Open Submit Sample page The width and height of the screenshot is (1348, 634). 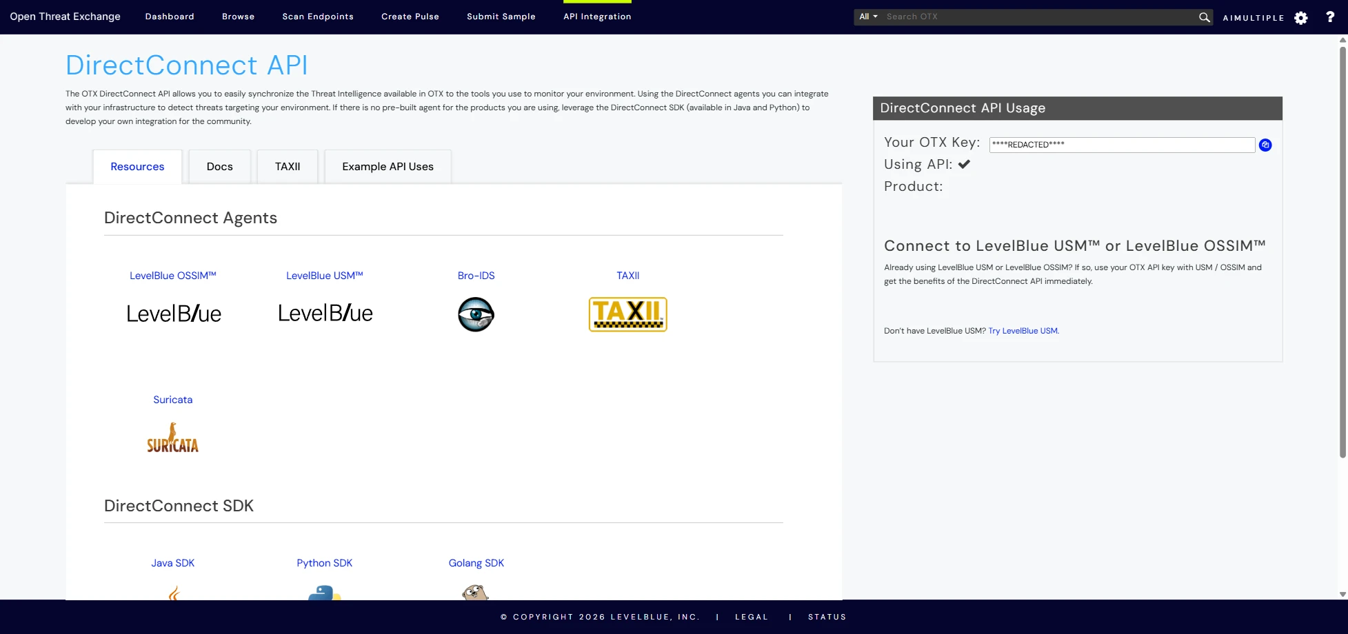(x=501, y=17)
